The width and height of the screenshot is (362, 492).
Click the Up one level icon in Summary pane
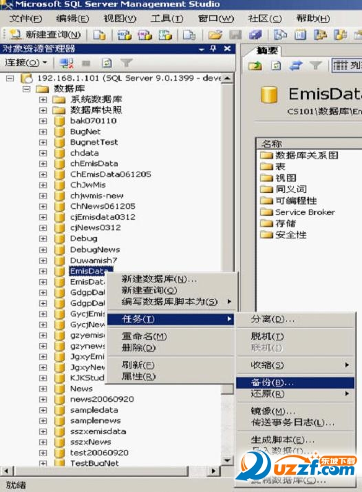(x=255, y=65)
